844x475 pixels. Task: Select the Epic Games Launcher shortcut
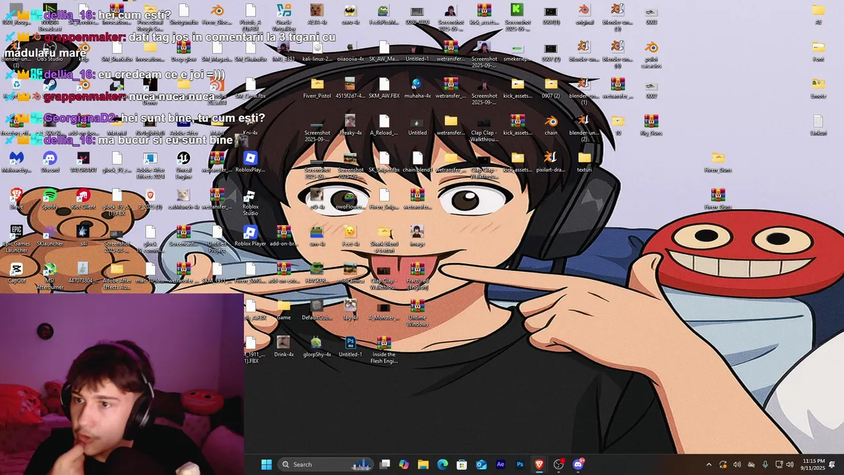tap(16, 239)
